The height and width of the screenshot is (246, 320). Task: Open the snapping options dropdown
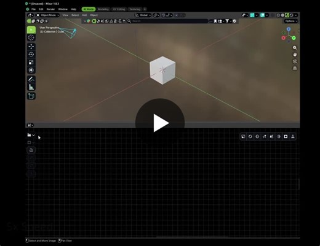pos(169,15)
